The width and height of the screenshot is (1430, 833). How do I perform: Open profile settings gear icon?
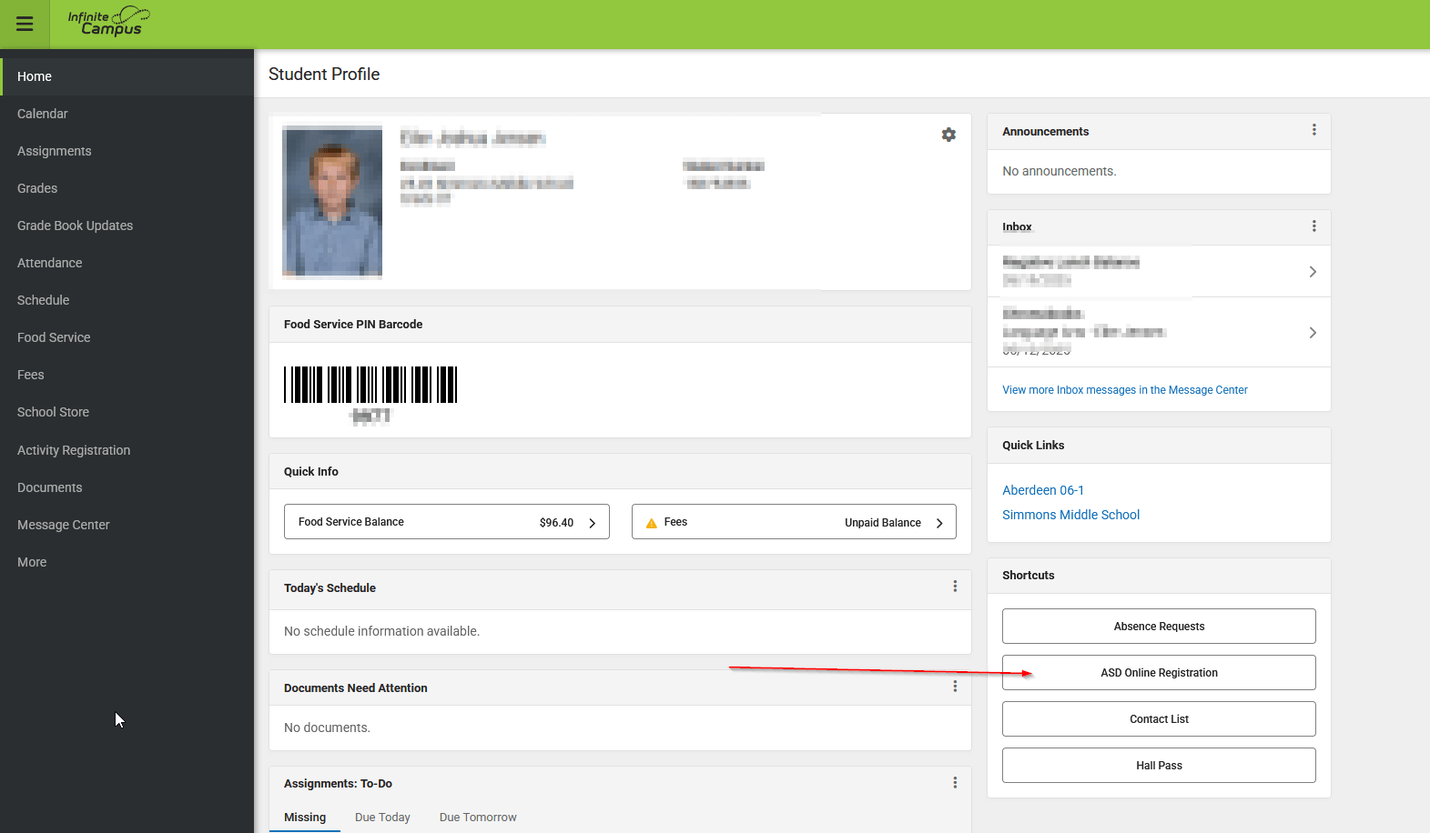[948, 135]
